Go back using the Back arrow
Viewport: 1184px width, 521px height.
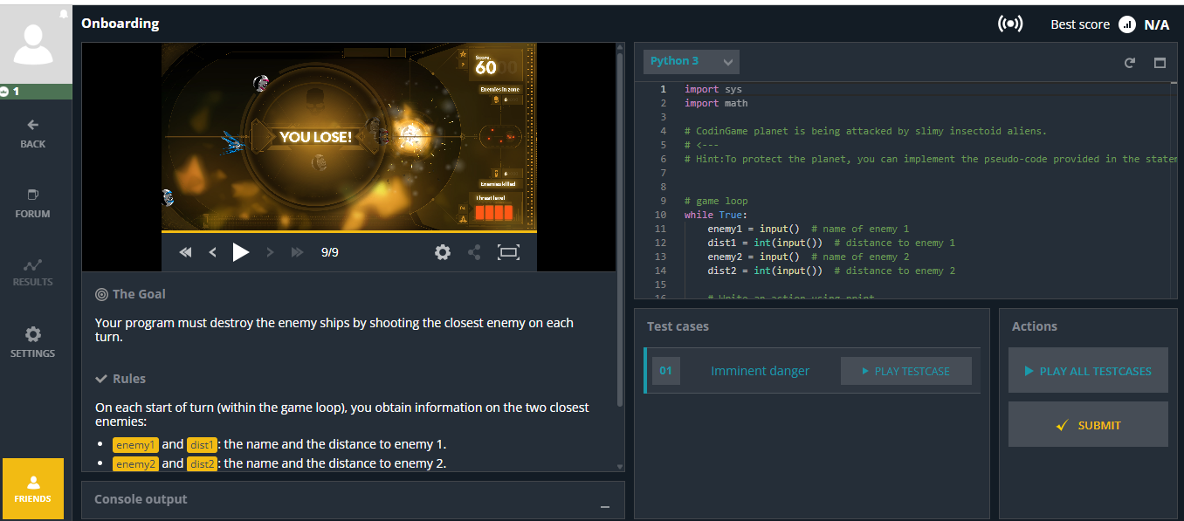33,134
